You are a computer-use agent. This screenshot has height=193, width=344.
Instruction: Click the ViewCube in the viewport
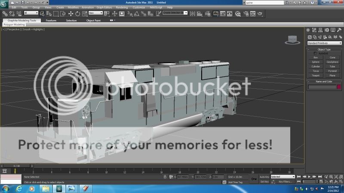point(292,39)
